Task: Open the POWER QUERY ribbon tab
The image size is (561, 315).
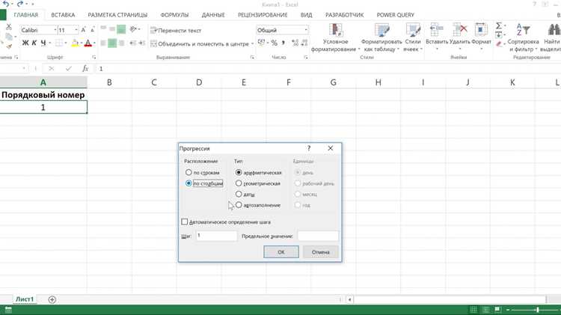Action: (396, 15)
